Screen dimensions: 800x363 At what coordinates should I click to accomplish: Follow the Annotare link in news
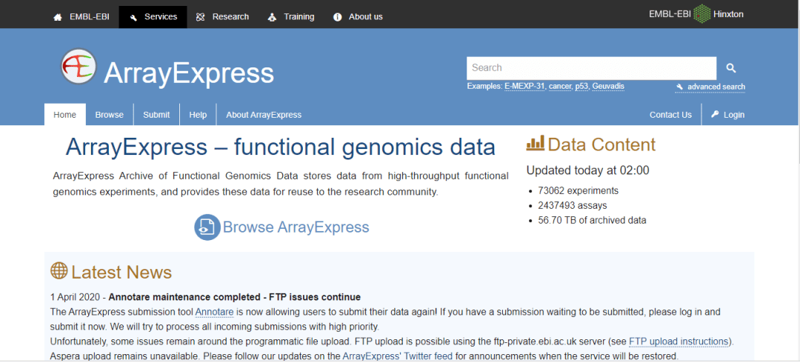pyautogui.click(x=214, y=312)
